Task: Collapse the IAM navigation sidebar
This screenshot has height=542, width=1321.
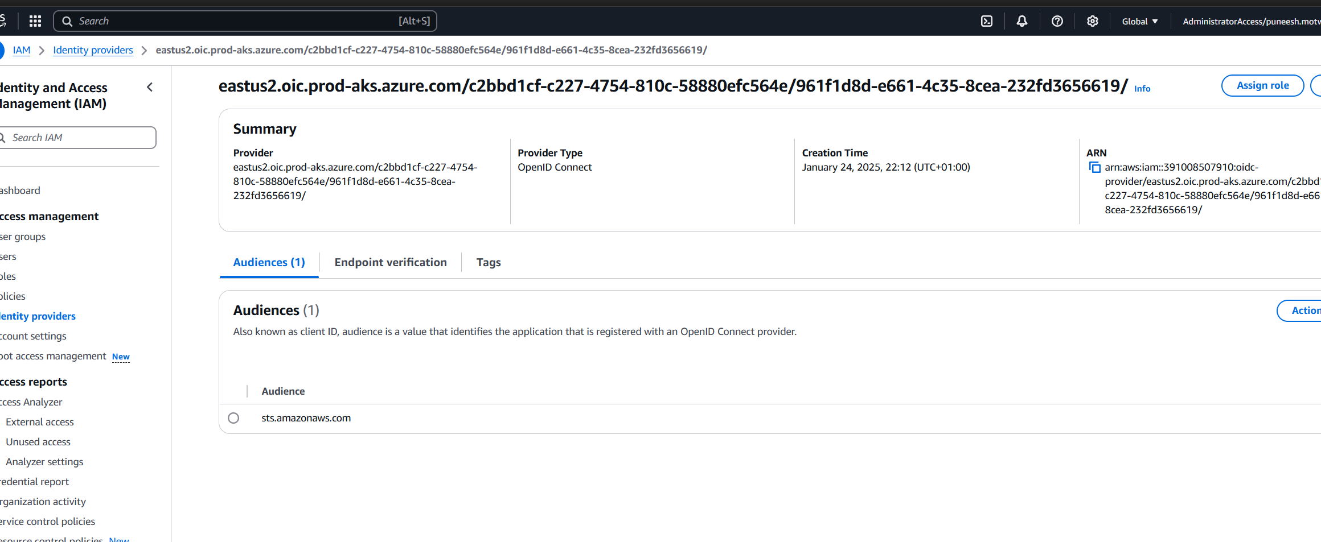Action: (150, 87)
